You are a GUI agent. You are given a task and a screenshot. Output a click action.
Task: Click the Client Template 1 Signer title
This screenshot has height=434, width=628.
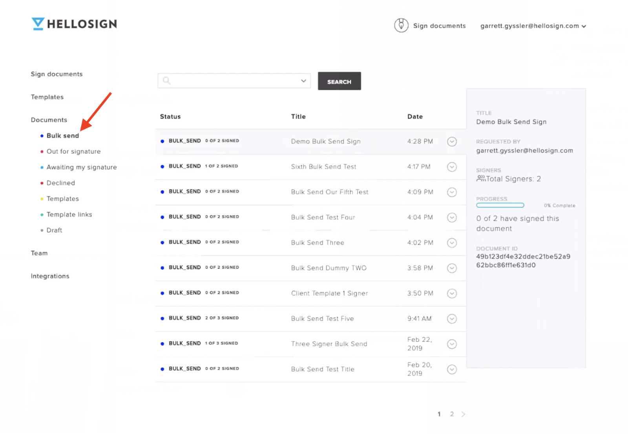[329, 293]
